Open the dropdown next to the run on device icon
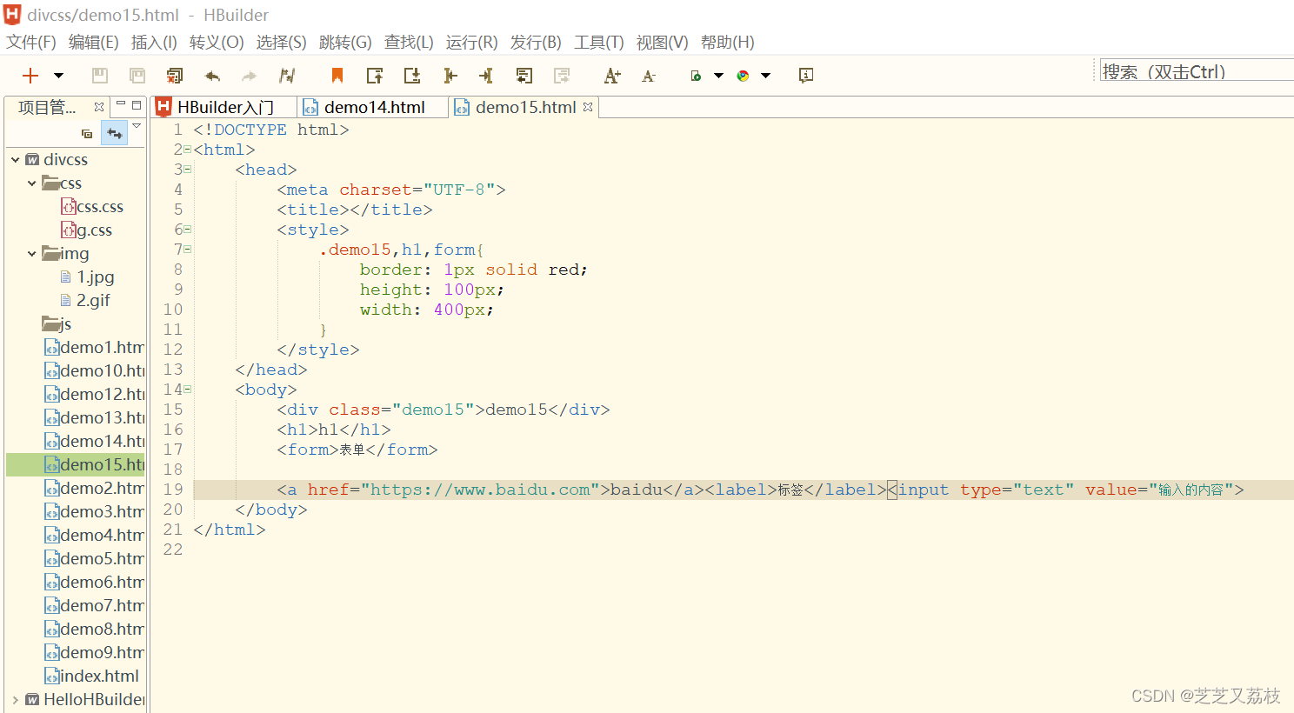This screenshot has height=713, width=1294. 719,76
